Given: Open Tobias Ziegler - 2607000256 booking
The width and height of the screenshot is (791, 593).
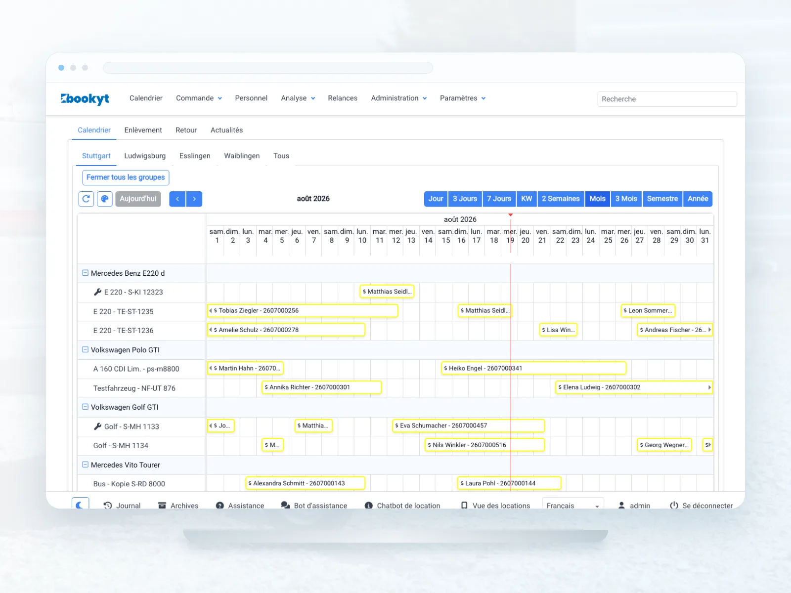Looking at the screenshot, I should point(303,311).
